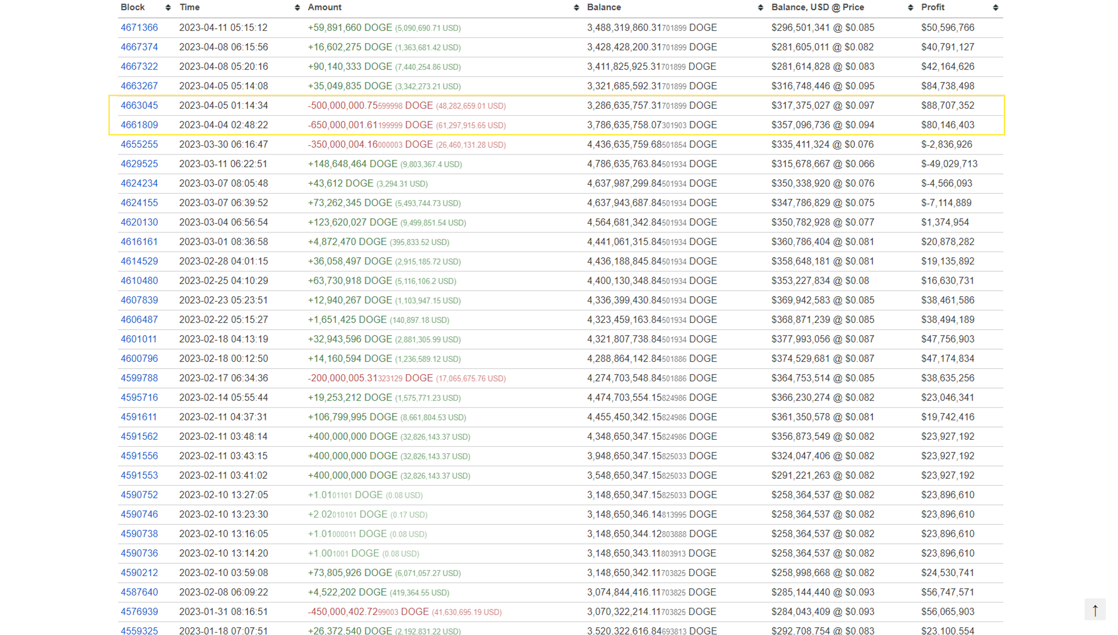Screen dimensions: 1118x635
Task: Click the Balance column header label
Action: 604,7
